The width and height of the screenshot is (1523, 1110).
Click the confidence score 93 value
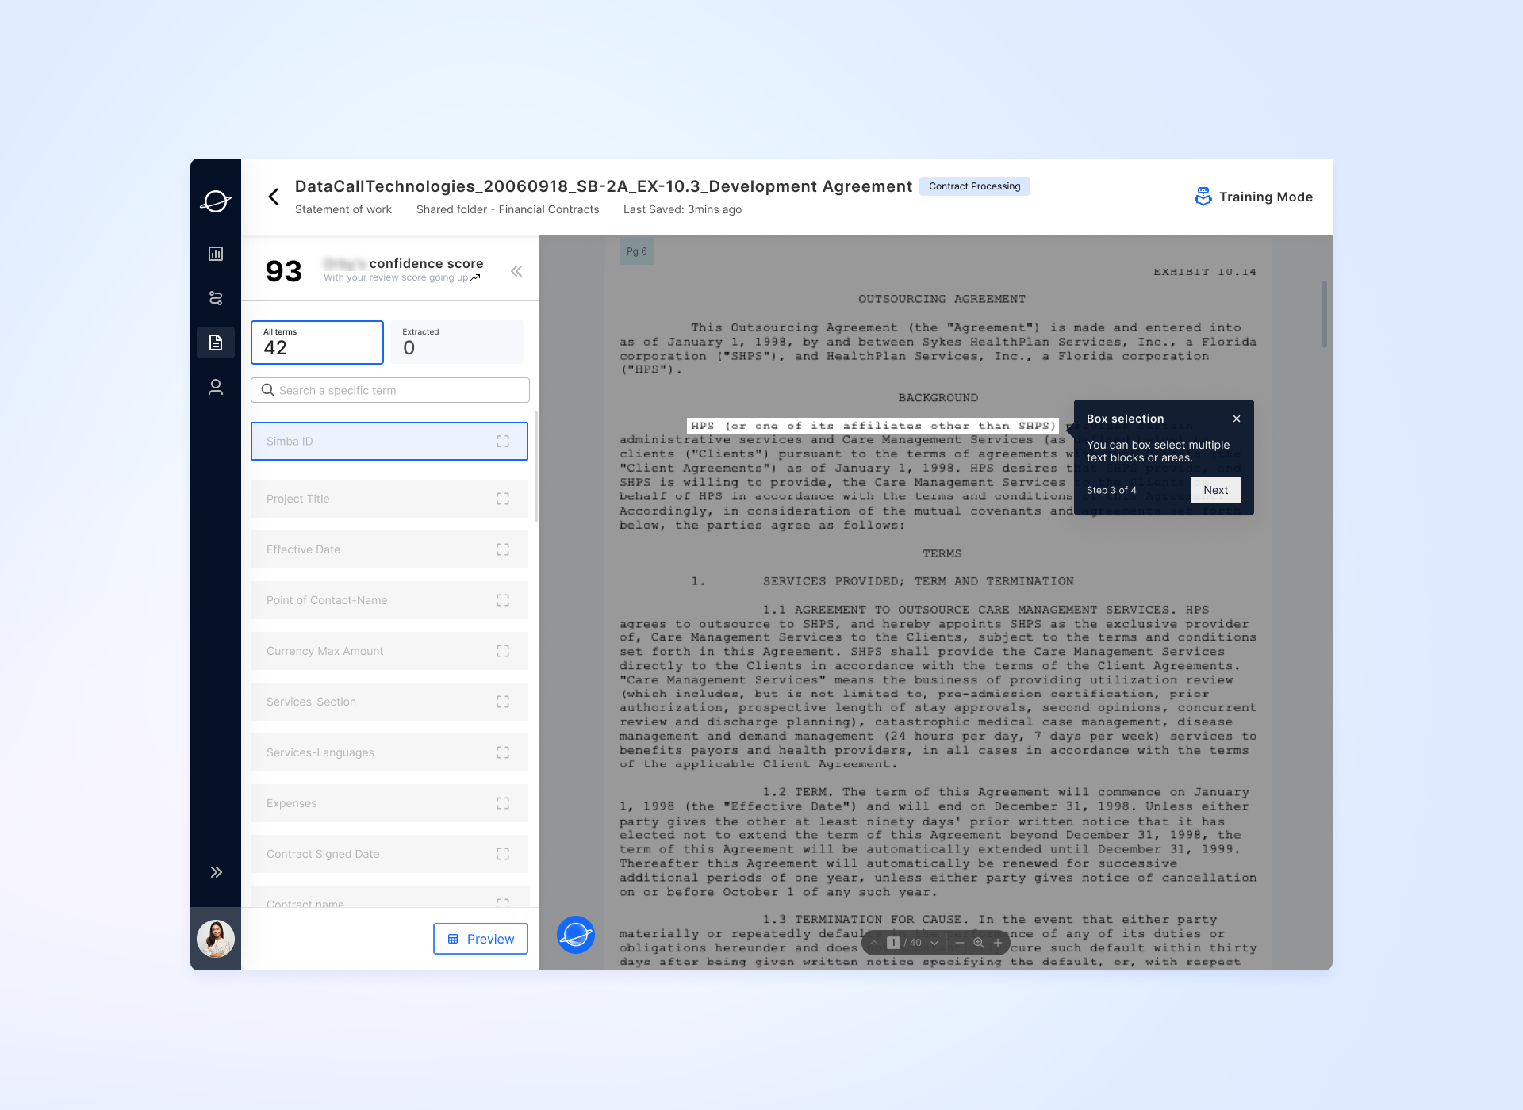click(284, 271)
